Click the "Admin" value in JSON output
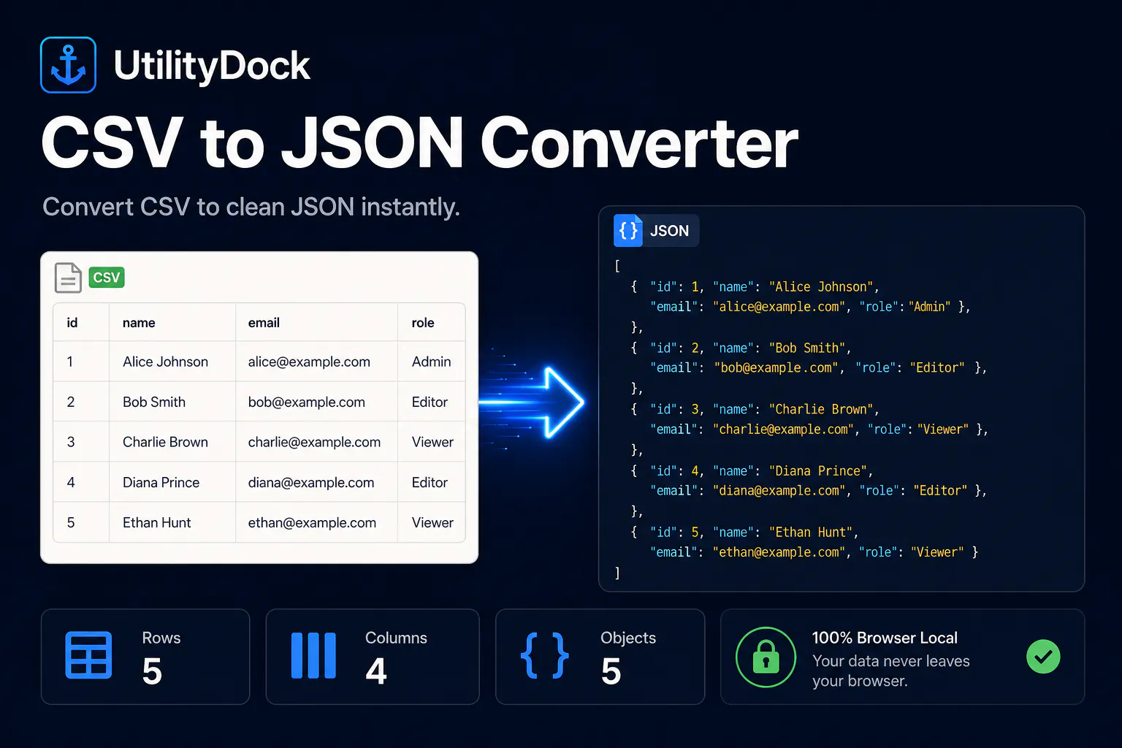 (x=930, y=307)
